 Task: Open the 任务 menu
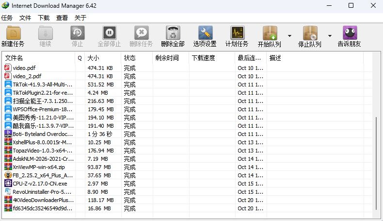pos(7,18)
